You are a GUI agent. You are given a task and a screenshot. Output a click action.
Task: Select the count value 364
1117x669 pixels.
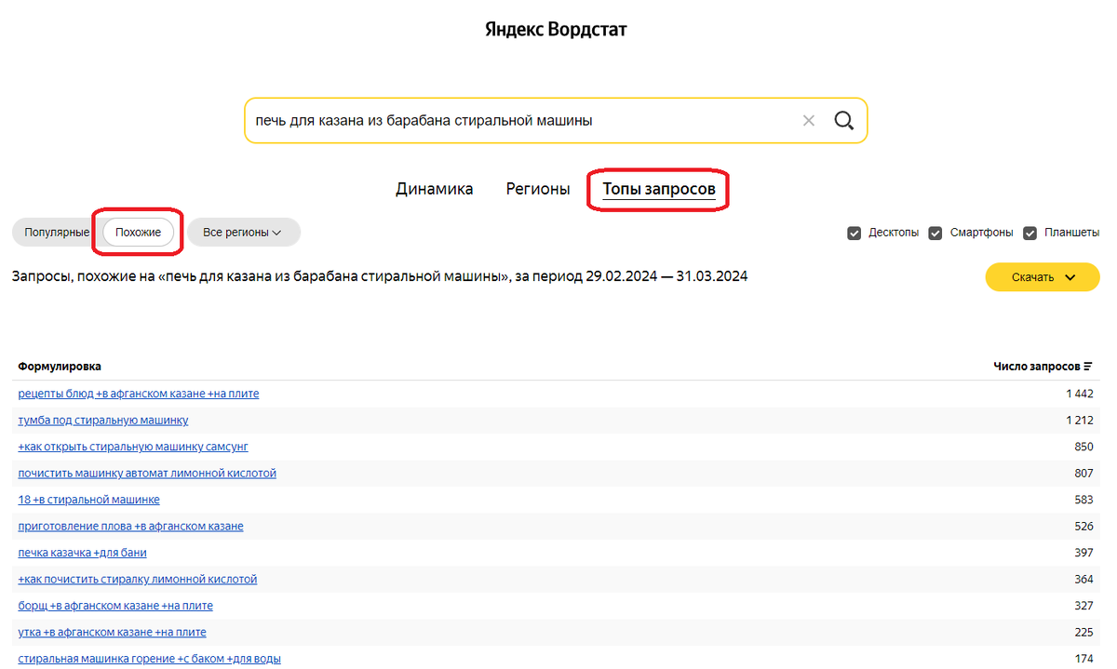pyautogui.click(x=1083, y=580)
